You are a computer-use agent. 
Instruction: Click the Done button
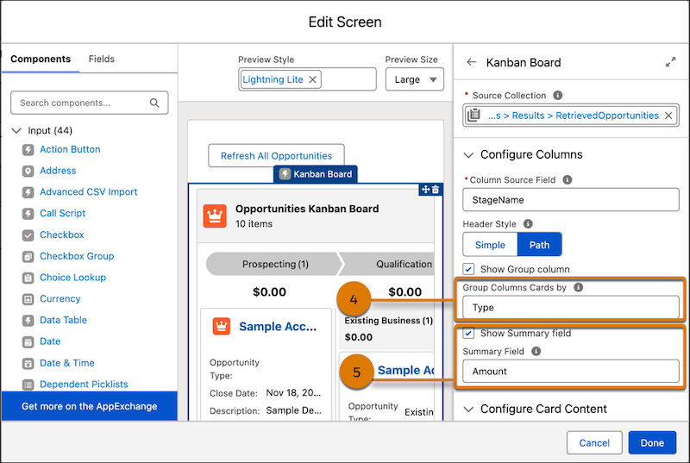[652, 443]
